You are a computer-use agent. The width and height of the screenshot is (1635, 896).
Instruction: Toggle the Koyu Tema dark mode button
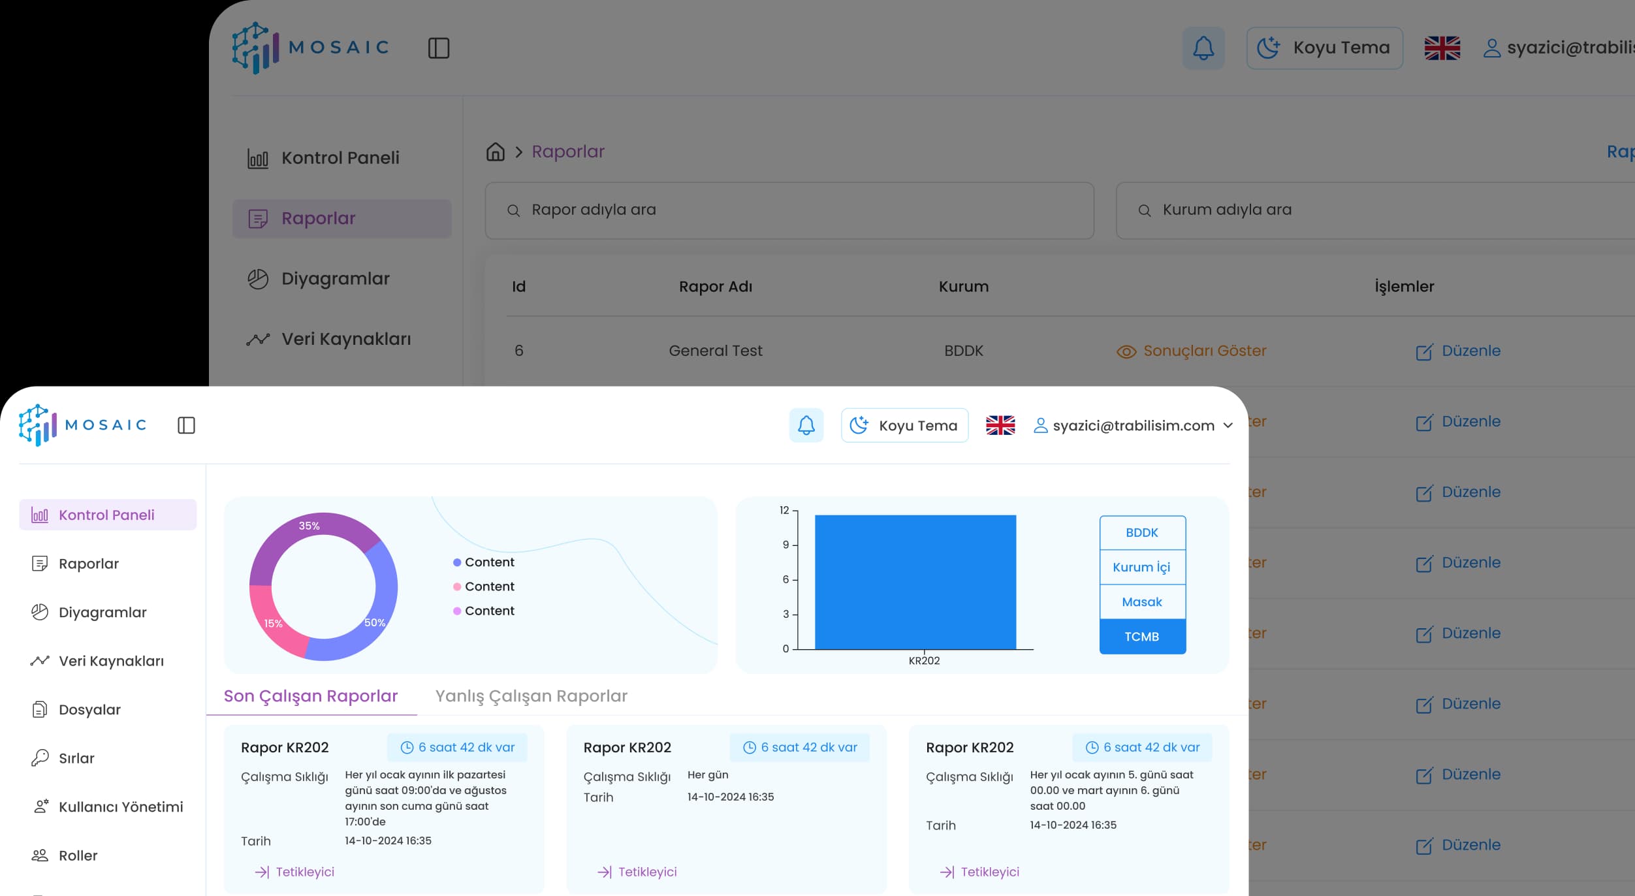point(904,425)
